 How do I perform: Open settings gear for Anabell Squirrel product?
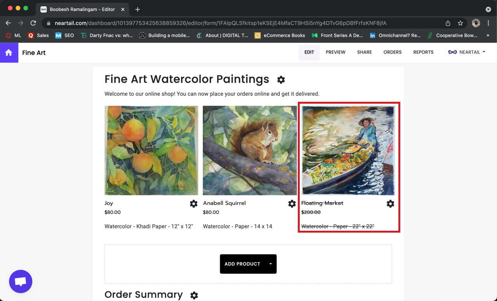point(292,204)
